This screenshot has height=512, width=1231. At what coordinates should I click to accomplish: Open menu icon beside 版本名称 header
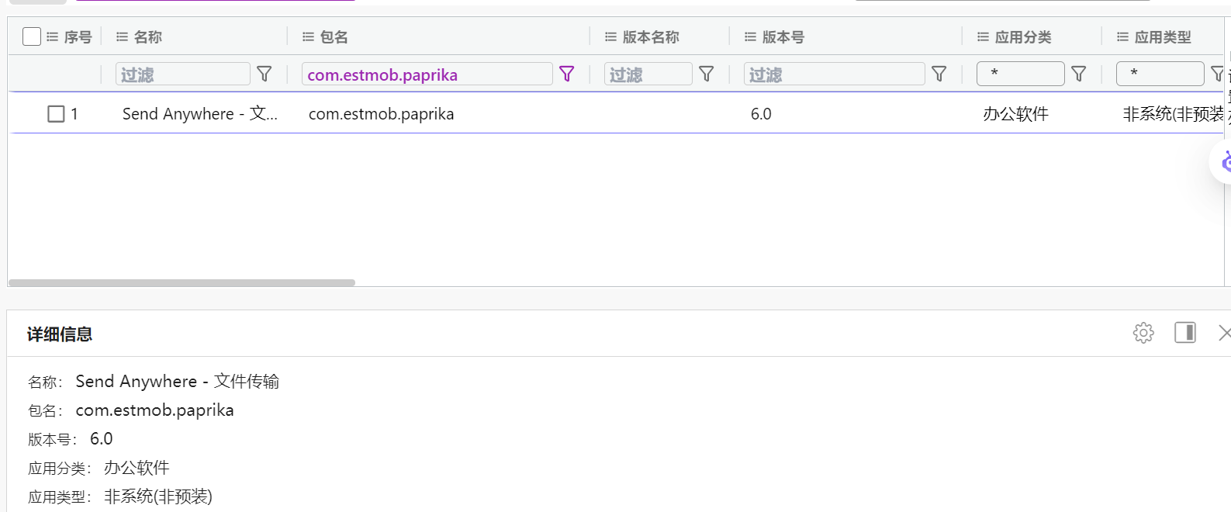point(610,36)
